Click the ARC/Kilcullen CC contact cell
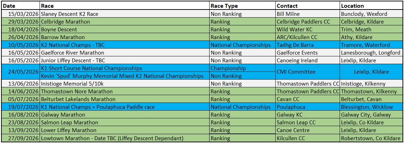This screenshot has height=143, width=405. pyautogui.click(x=307, y=37)
